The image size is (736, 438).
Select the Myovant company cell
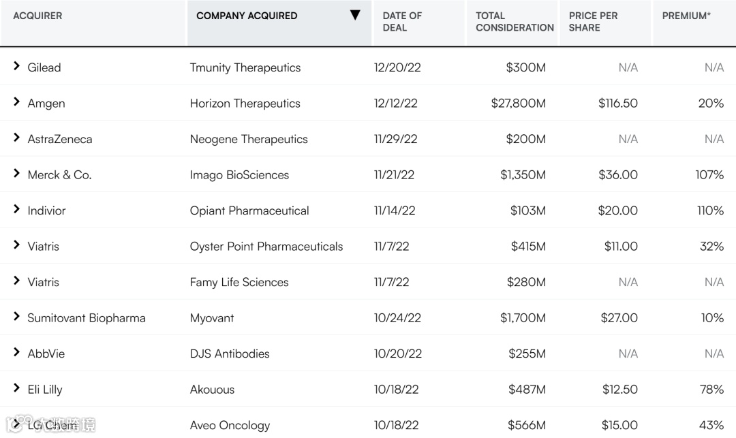(212, 318)
